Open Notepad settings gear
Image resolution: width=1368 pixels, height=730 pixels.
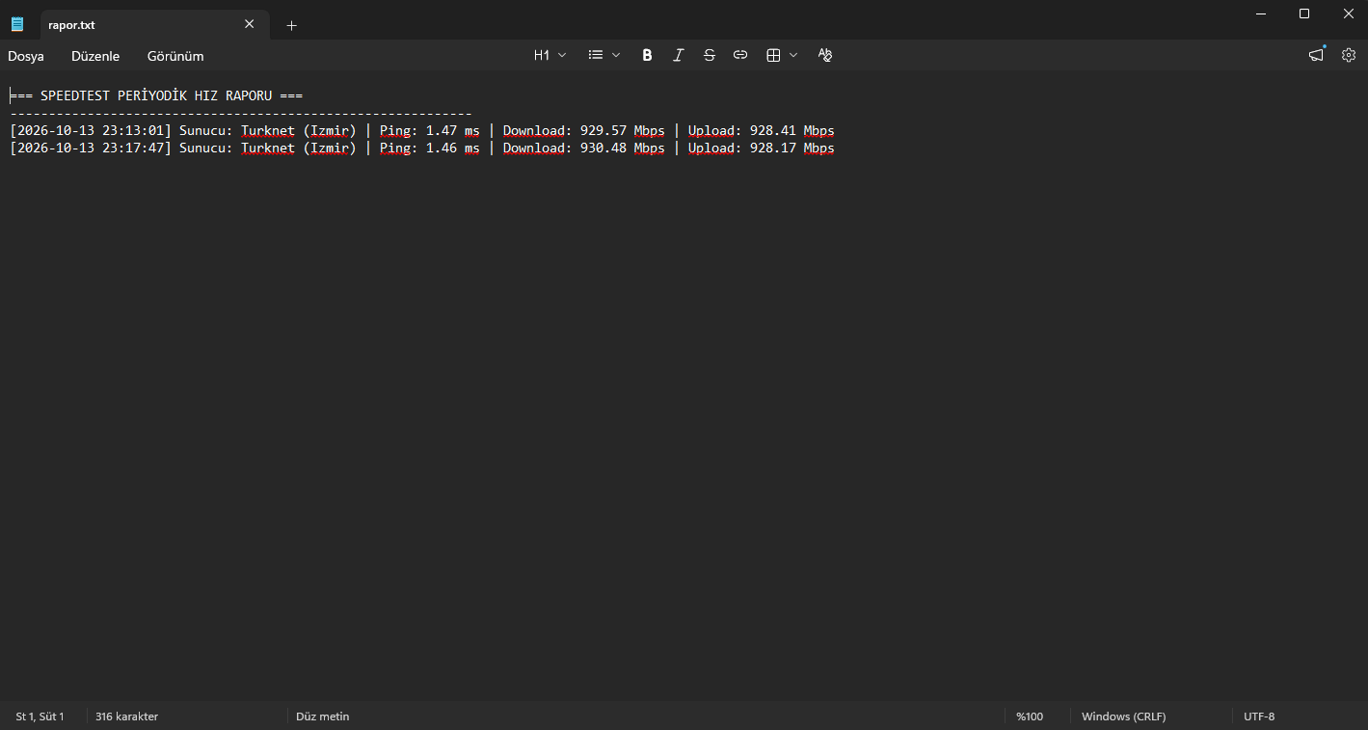1349,55
